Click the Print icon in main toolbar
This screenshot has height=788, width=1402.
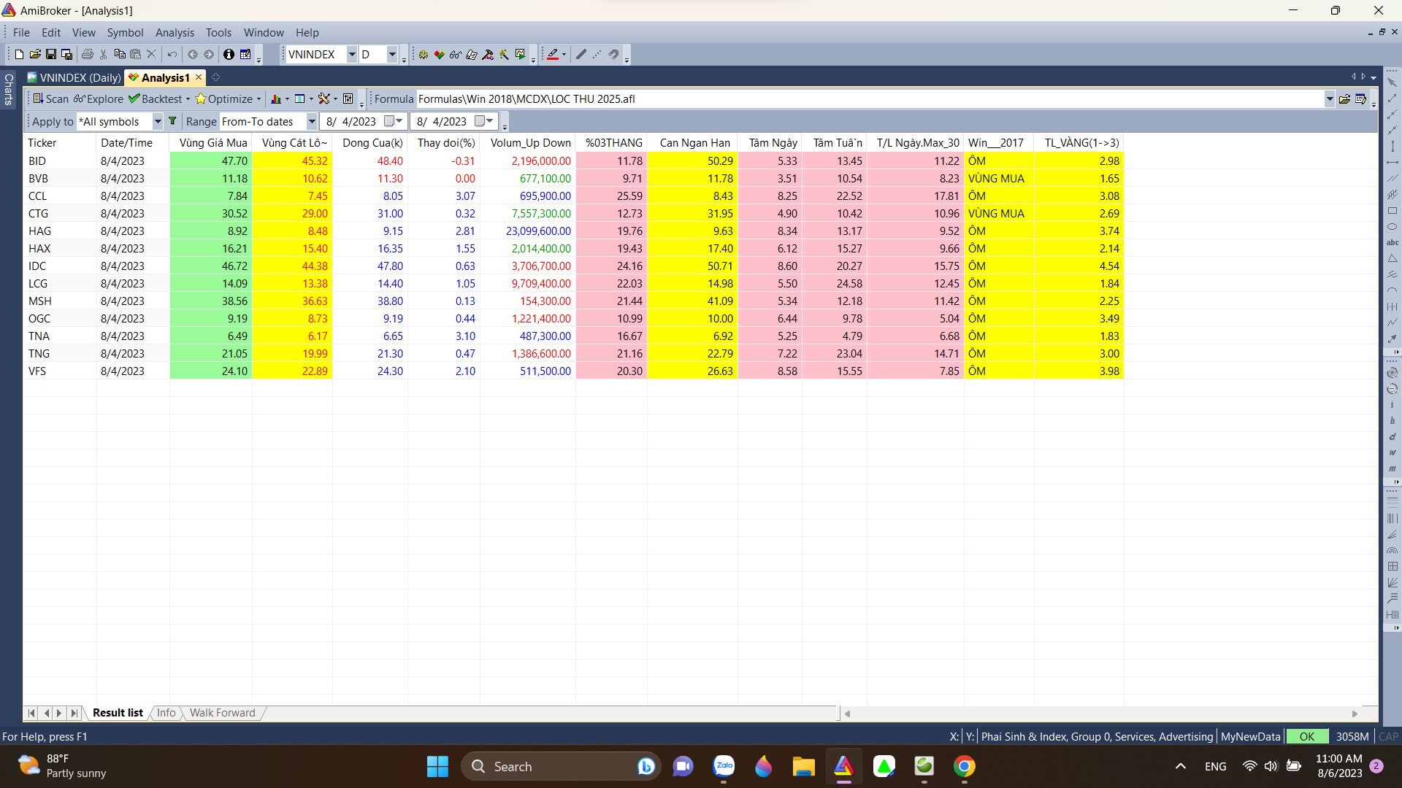[x=88, y=54]
